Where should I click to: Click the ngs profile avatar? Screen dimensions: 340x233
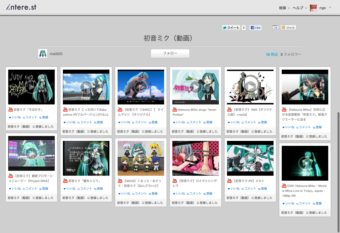pyautogui.click(x=313, y=8)
